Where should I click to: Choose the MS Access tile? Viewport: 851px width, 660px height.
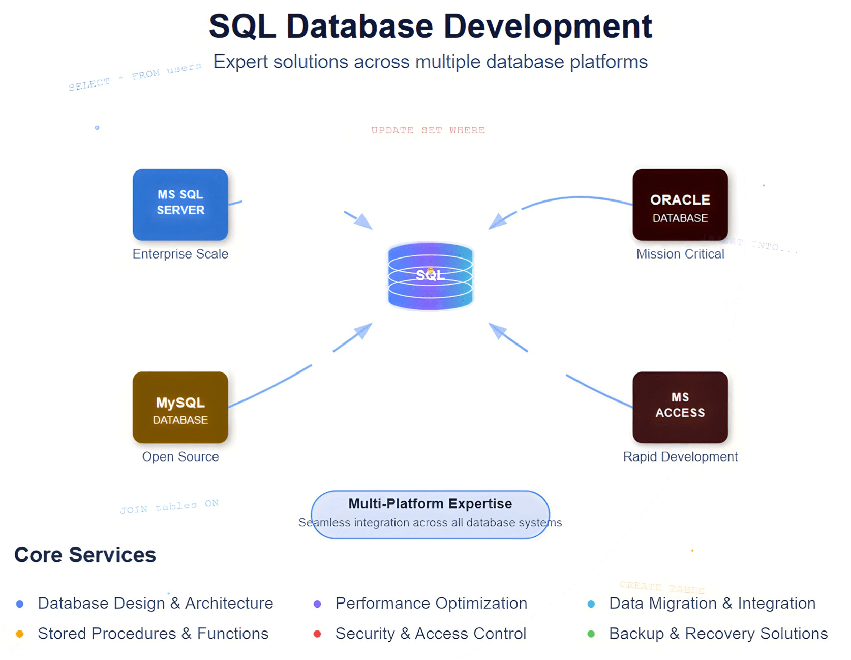680,407
